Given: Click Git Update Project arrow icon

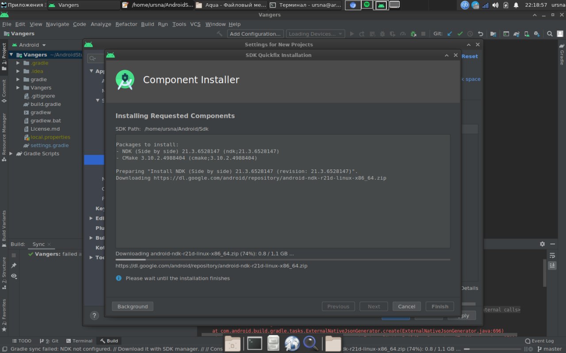Looking at the screenshot, I should pyautogui.click(x=450, y=34).
